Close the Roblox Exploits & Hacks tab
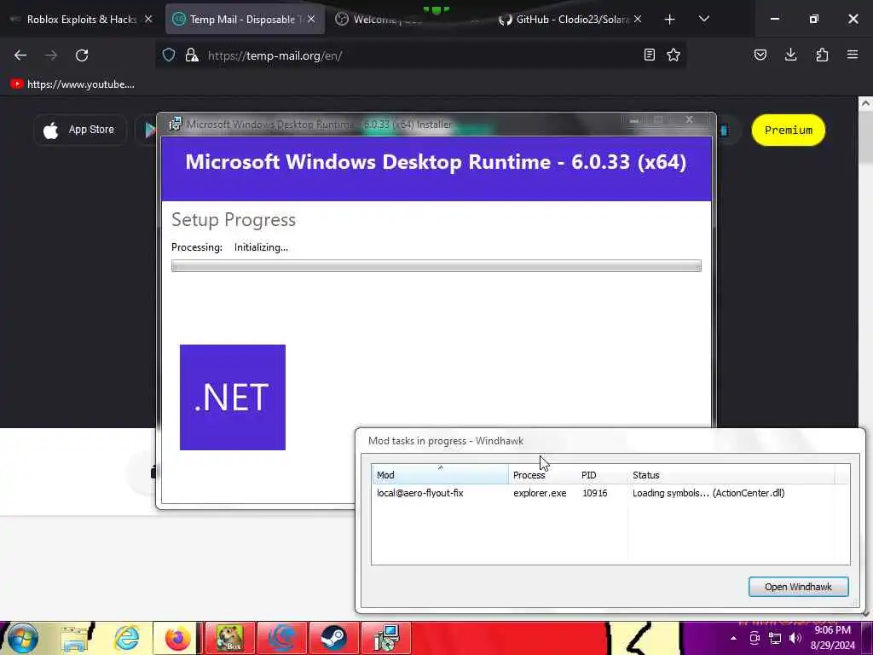This screenshot has width=873, height=655. click(x=148, y=19)
